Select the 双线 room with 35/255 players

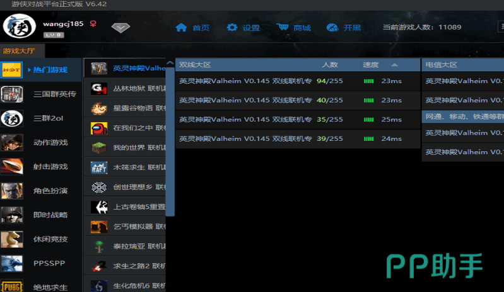[x=298, y=120]
